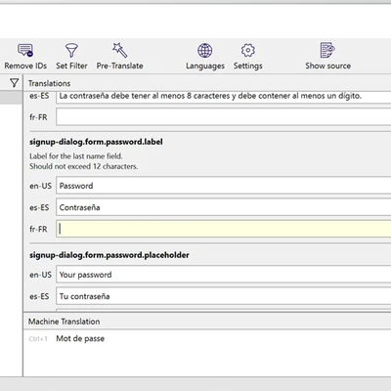Apply machine translation suggestion Mot de passe
Image resolution: width=391 pixels, height=391 pixels.
(x=80, y=338)
